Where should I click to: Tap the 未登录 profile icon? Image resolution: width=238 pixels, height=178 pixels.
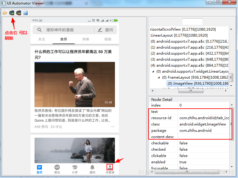coord(110,167)
